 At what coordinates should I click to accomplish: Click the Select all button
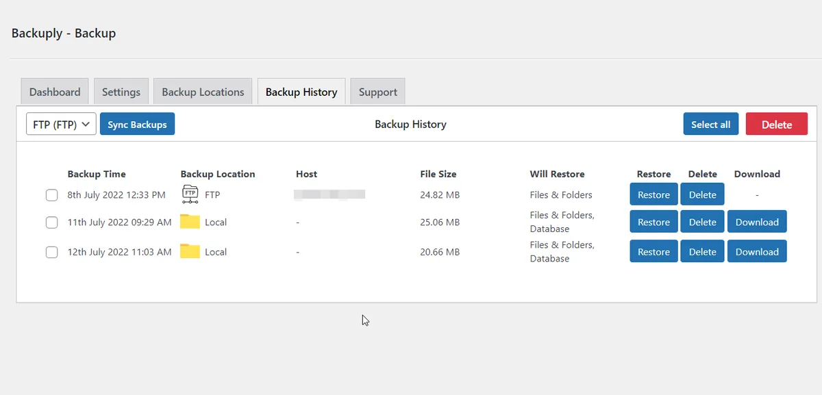710,125
